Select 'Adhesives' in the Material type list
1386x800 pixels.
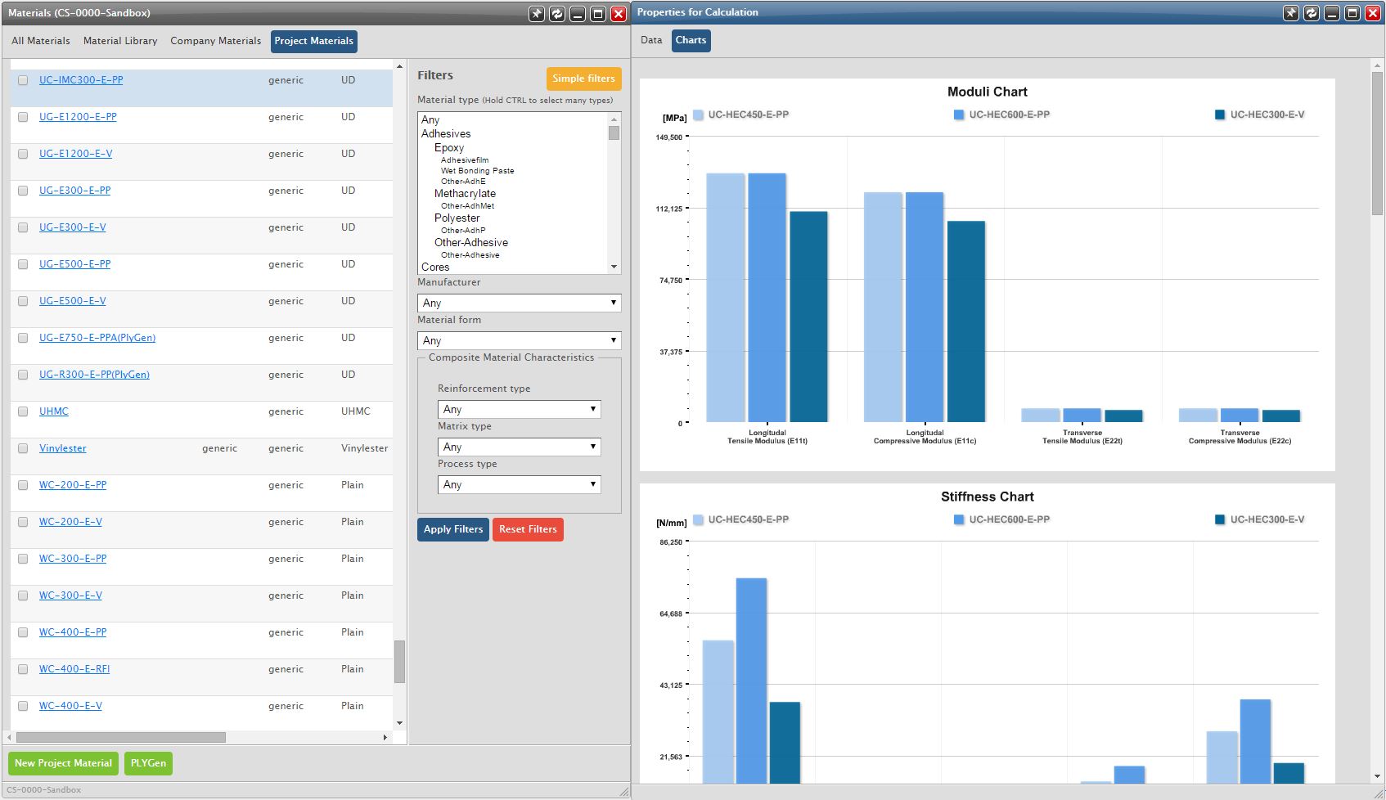coord(446,134)
